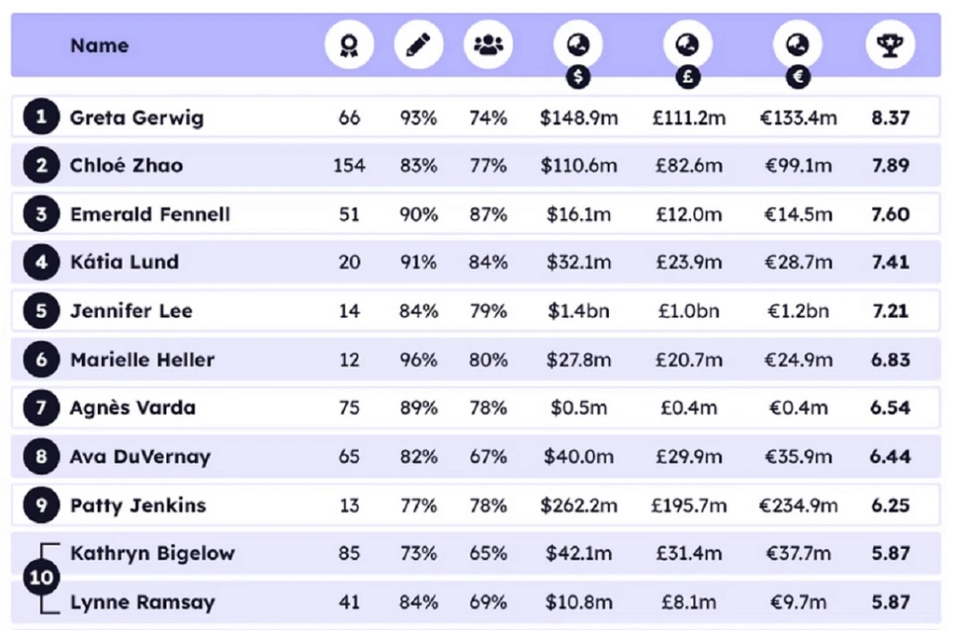The image size is (955, 630).
Task: Click the Name column header
Action: pyautogui.click(x=99, y=45)
